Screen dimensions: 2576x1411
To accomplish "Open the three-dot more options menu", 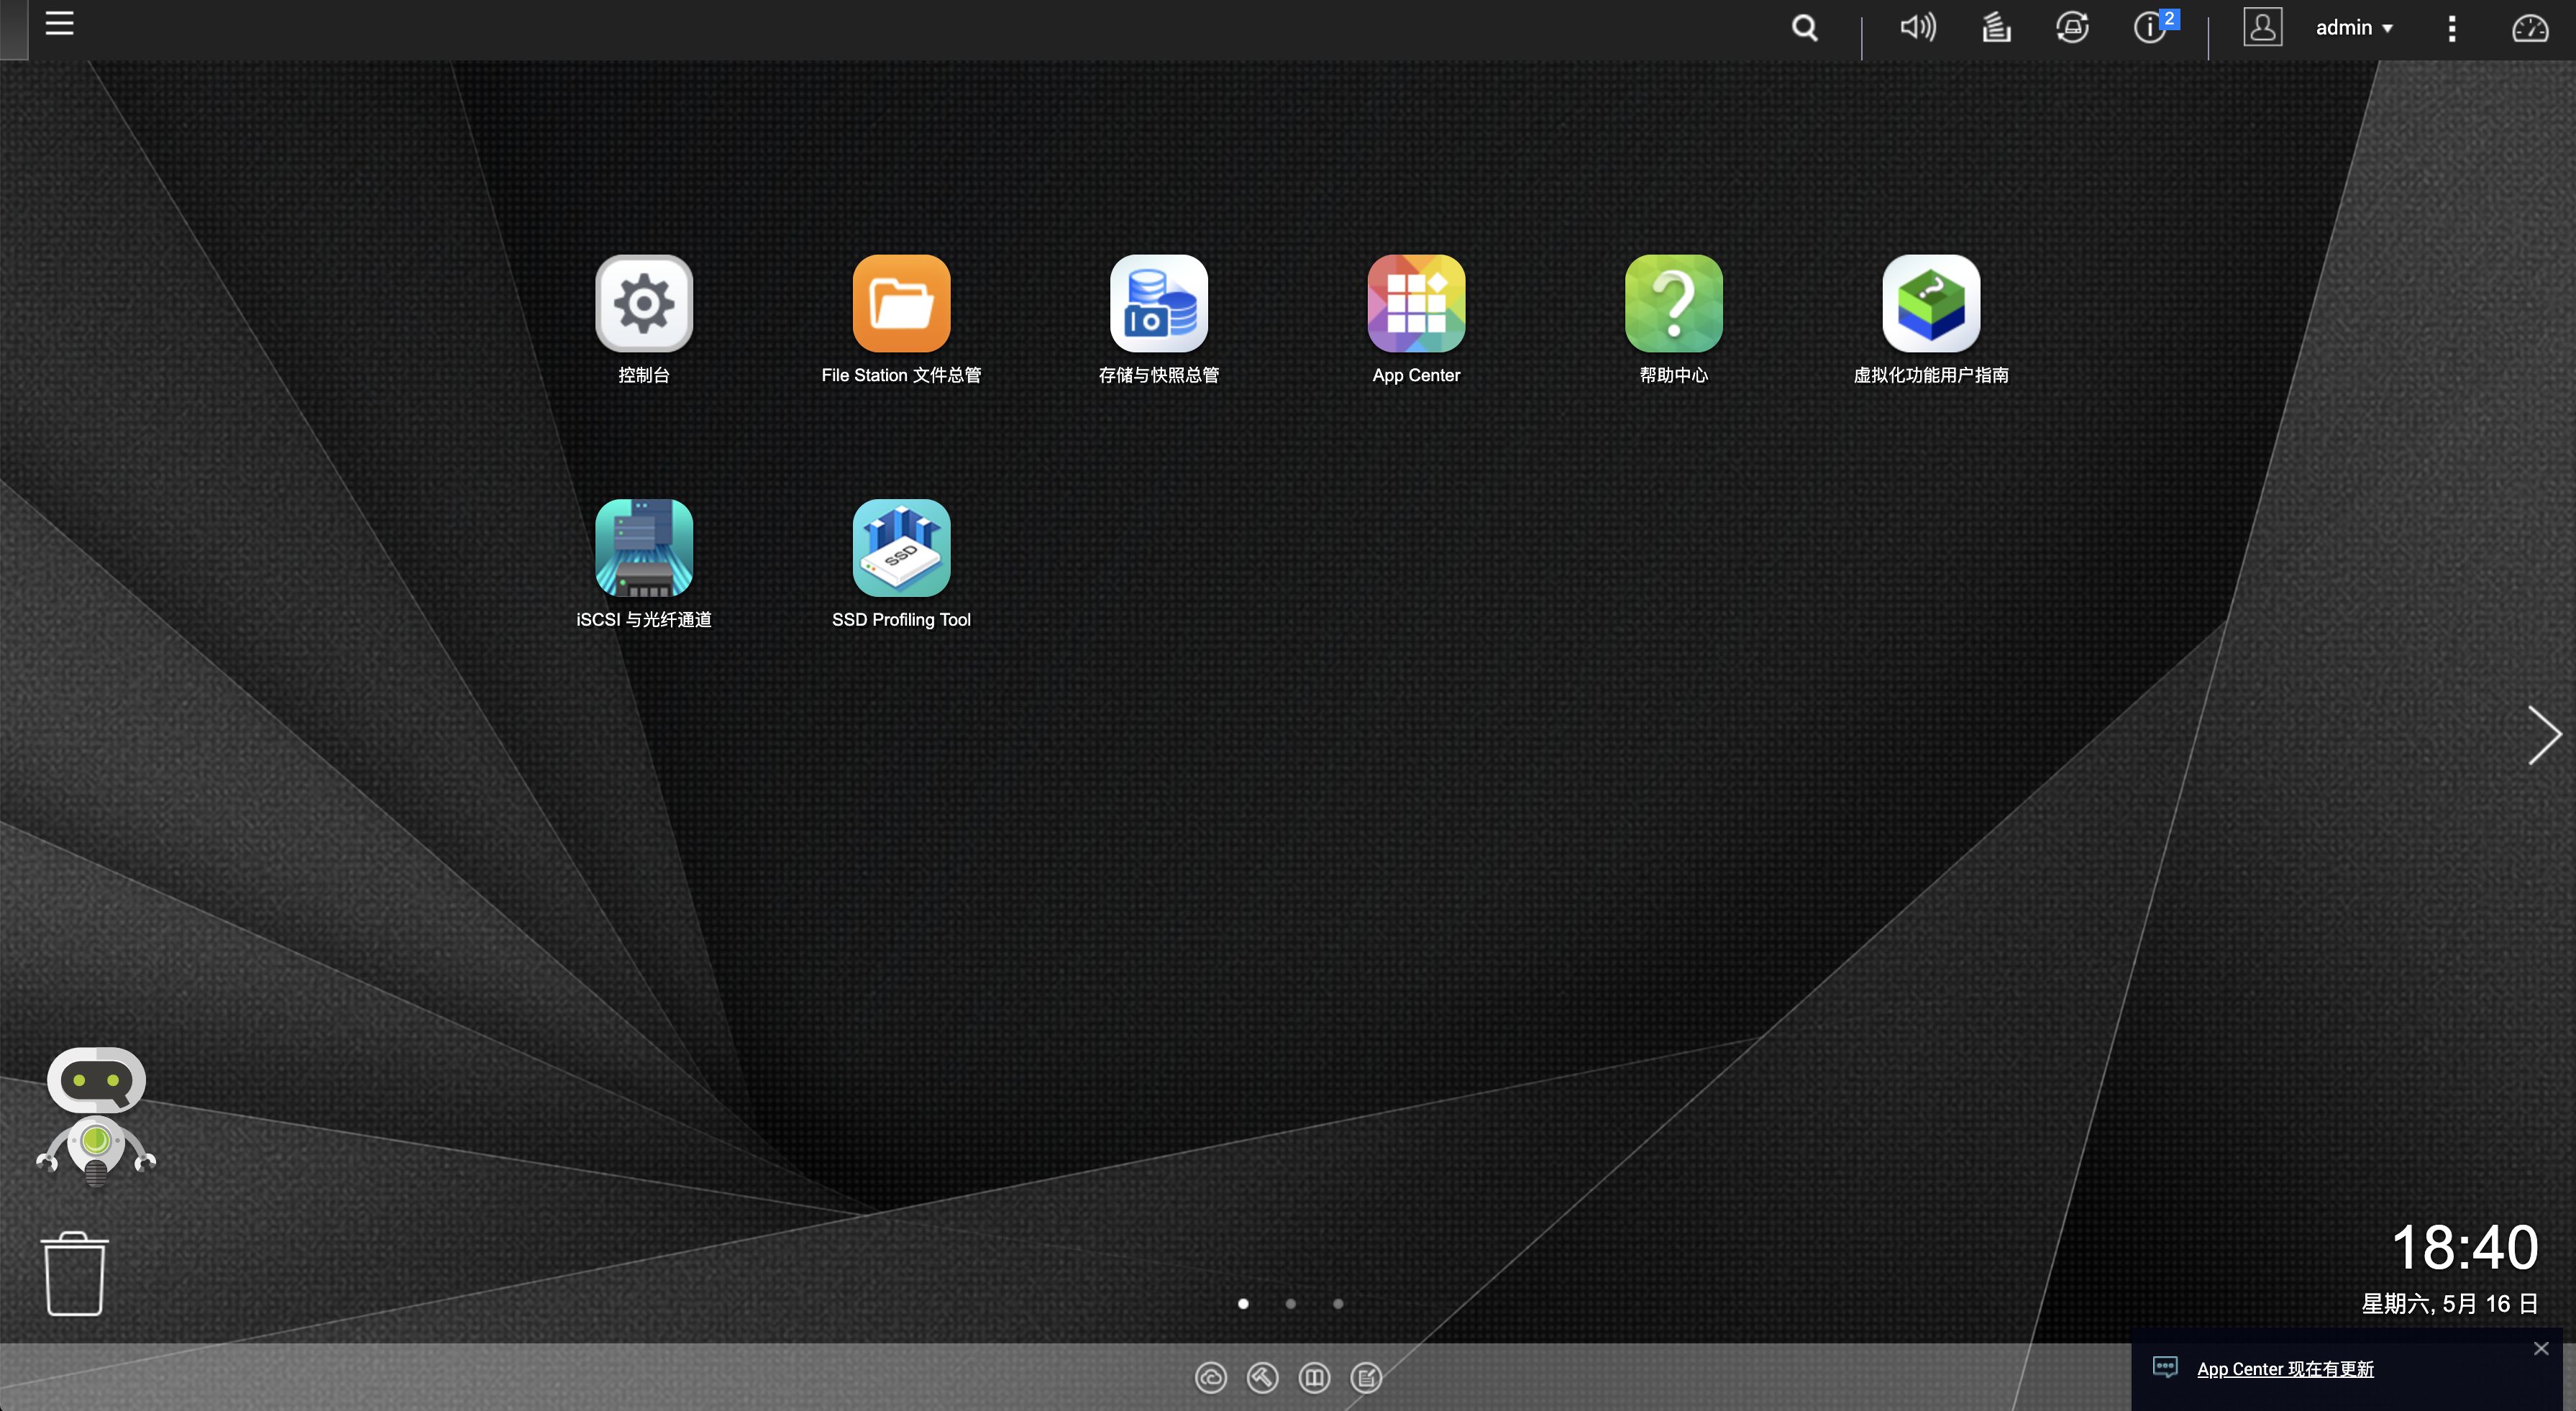I will point(2451,28).
